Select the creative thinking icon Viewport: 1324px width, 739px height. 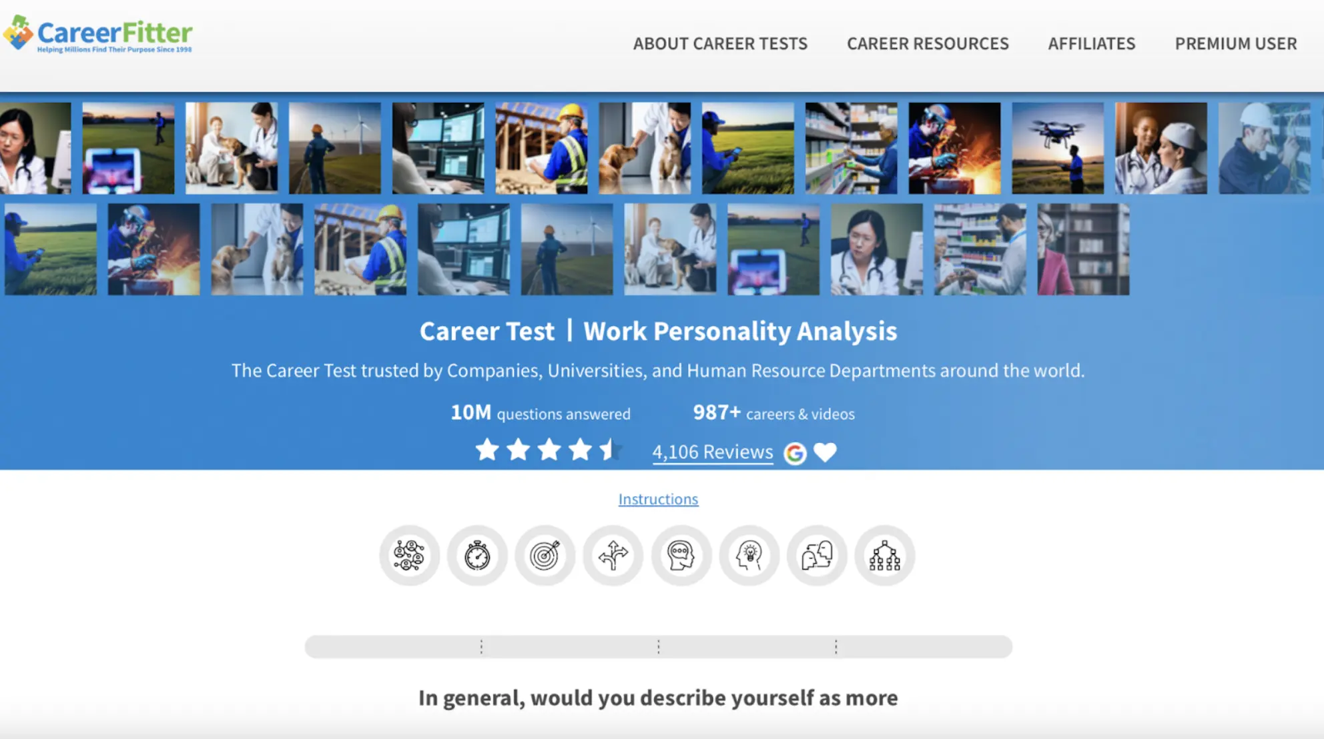tap(749, 556)
